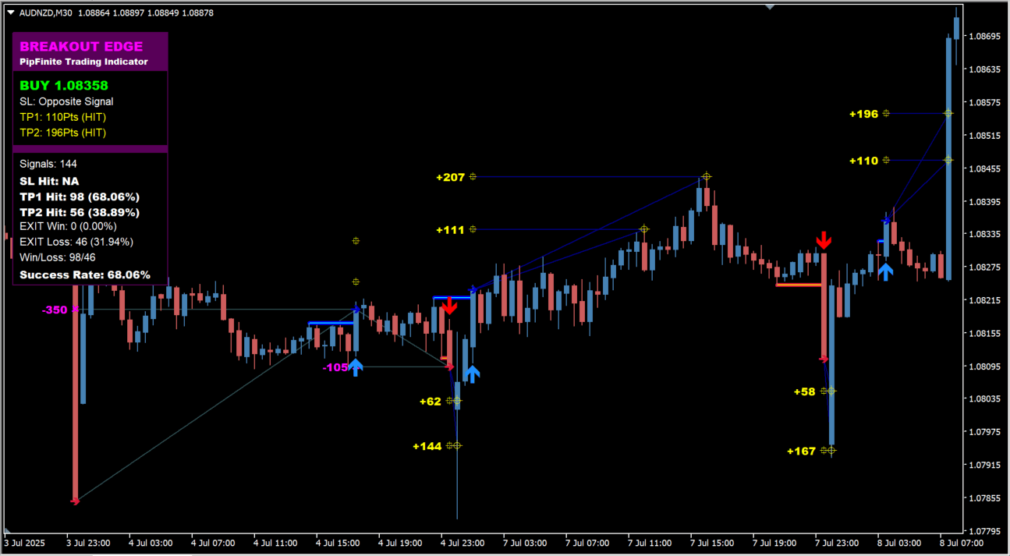The width and height of the screenshot is (1010, 556).
Task: Click the Signals: 144 statistic
Action: [x=48, y=164]
